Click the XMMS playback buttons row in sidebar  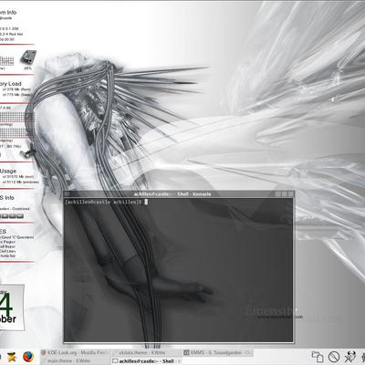pyautogui.click(x=12, y=216)
